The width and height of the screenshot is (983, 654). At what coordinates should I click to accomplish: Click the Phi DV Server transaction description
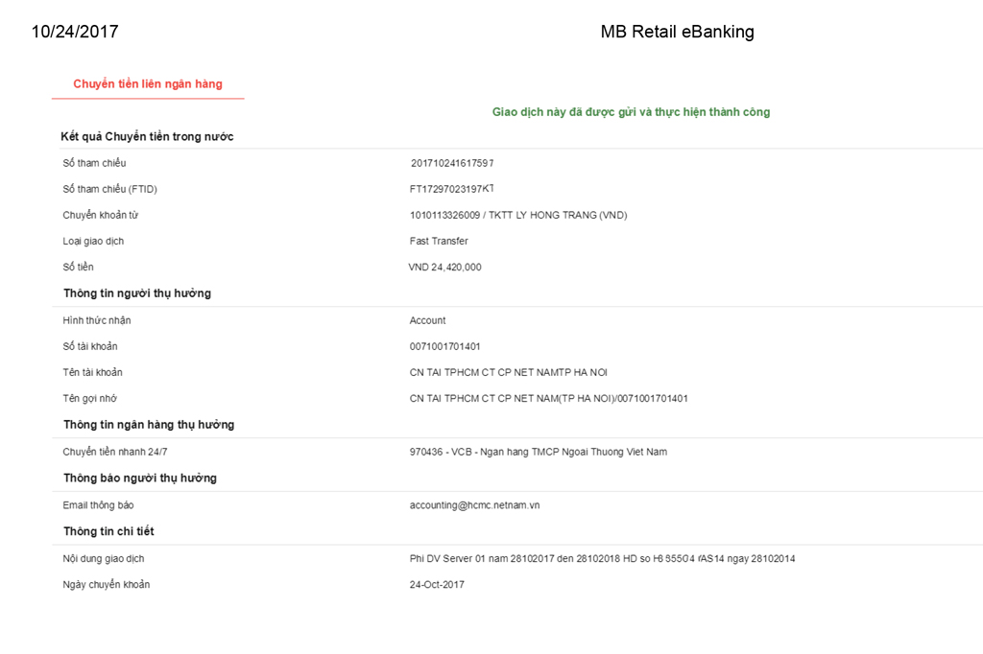602,558
